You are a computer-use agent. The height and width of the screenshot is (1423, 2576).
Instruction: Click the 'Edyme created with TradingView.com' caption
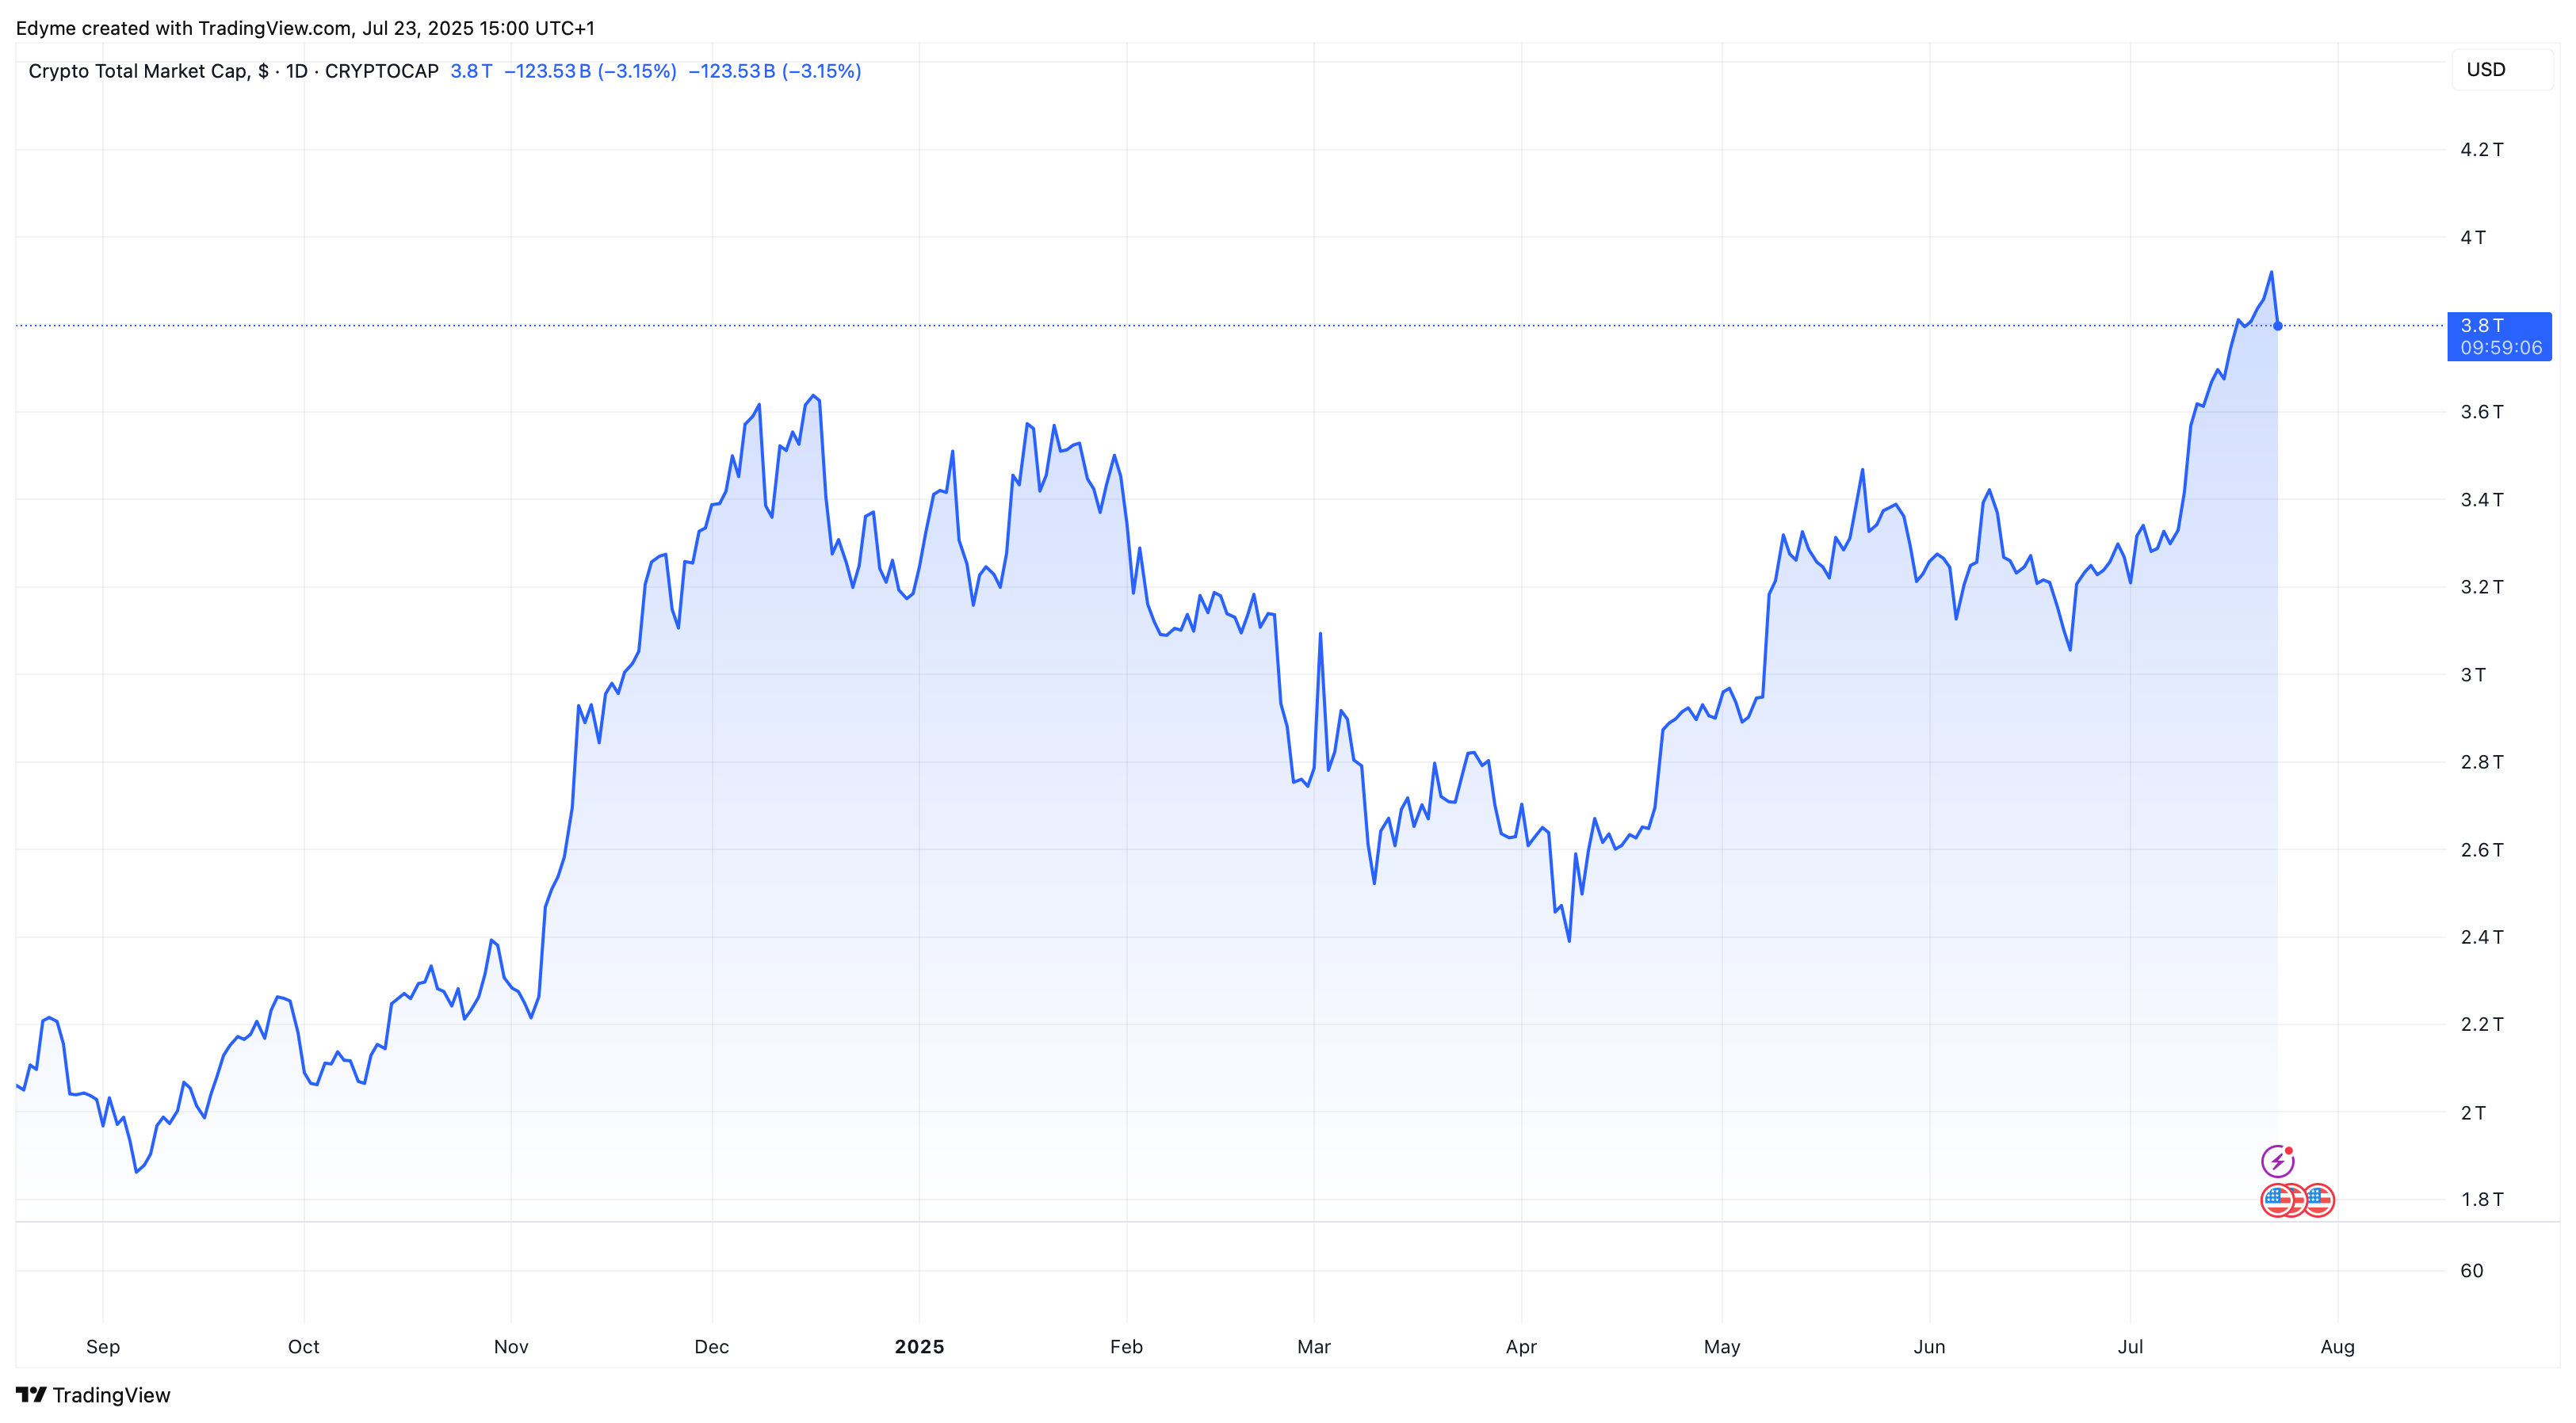tap(305, 28)
